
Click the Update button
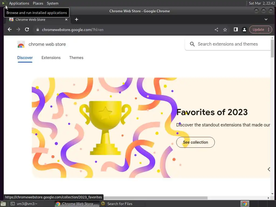tap(258, 30)
